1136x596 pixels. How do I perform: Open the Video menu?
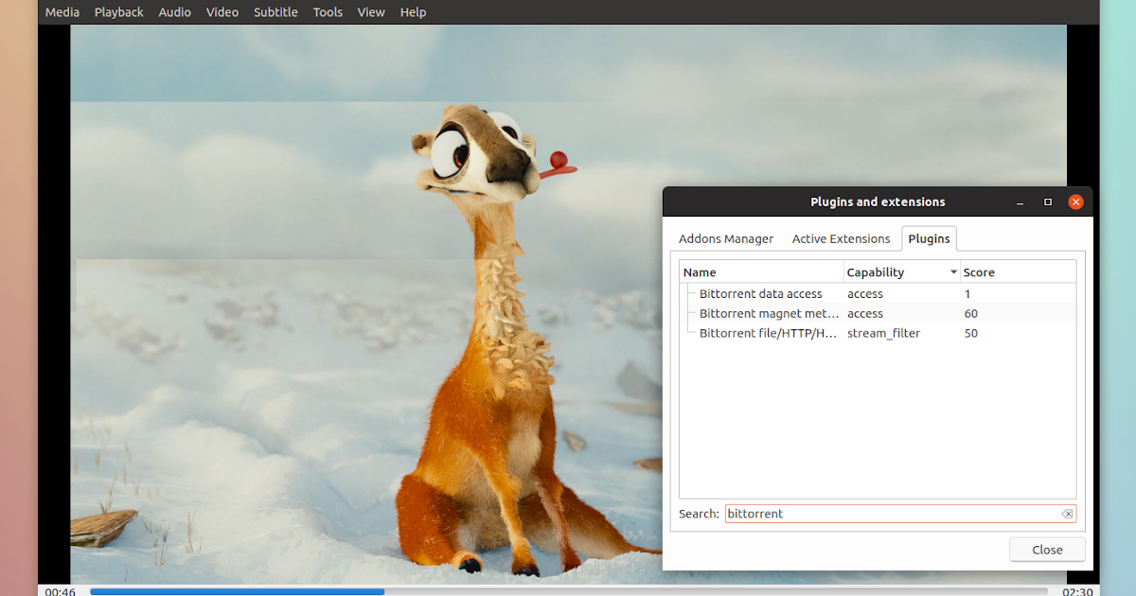point(222,12)
